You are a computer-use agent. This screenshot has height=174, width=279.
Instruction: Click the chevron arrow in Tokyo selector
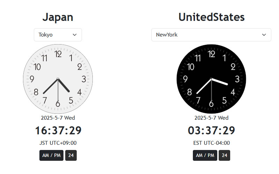(x=75, y=35)
